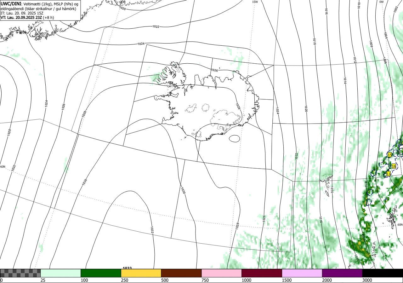Click the 1002 isobar label
The height and width of the screenshot is (283, 403).
396,9
